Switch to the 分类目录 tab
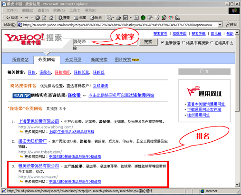Viewport: 241px width, 195px height. 73,60
